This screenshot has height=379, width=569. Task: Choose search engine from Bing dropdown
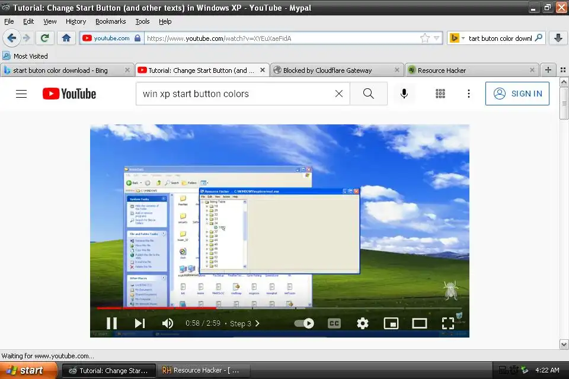(x=457, y=38)
